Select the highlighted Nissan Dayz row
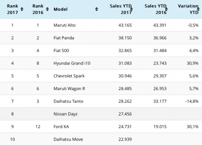 coord(101,114)
